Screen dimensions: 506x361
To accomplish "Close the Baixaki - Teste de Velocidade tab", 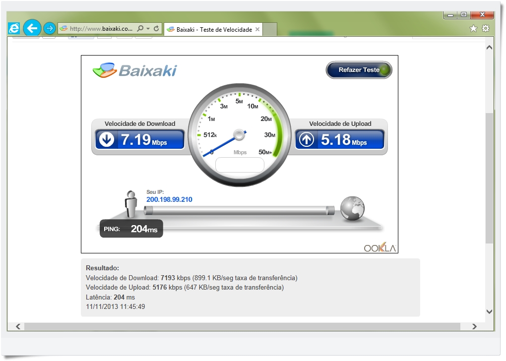I will point(257,29).
